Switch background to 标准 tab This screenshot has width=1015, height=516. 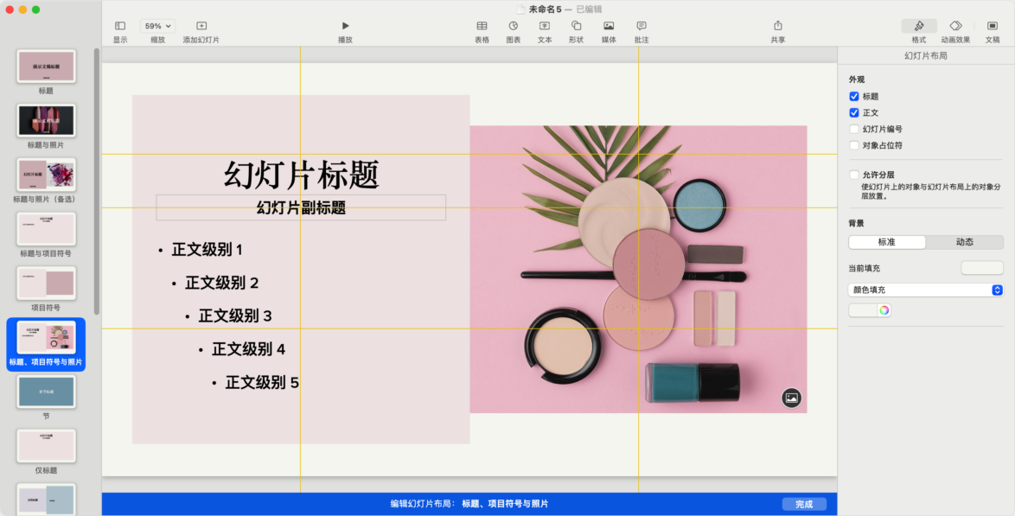887,242
